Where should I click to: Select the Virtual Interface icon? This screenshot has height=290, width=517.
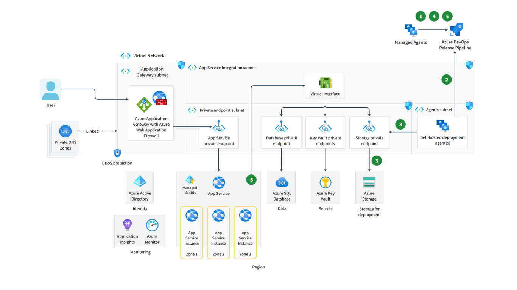click(x=325, y=83)
